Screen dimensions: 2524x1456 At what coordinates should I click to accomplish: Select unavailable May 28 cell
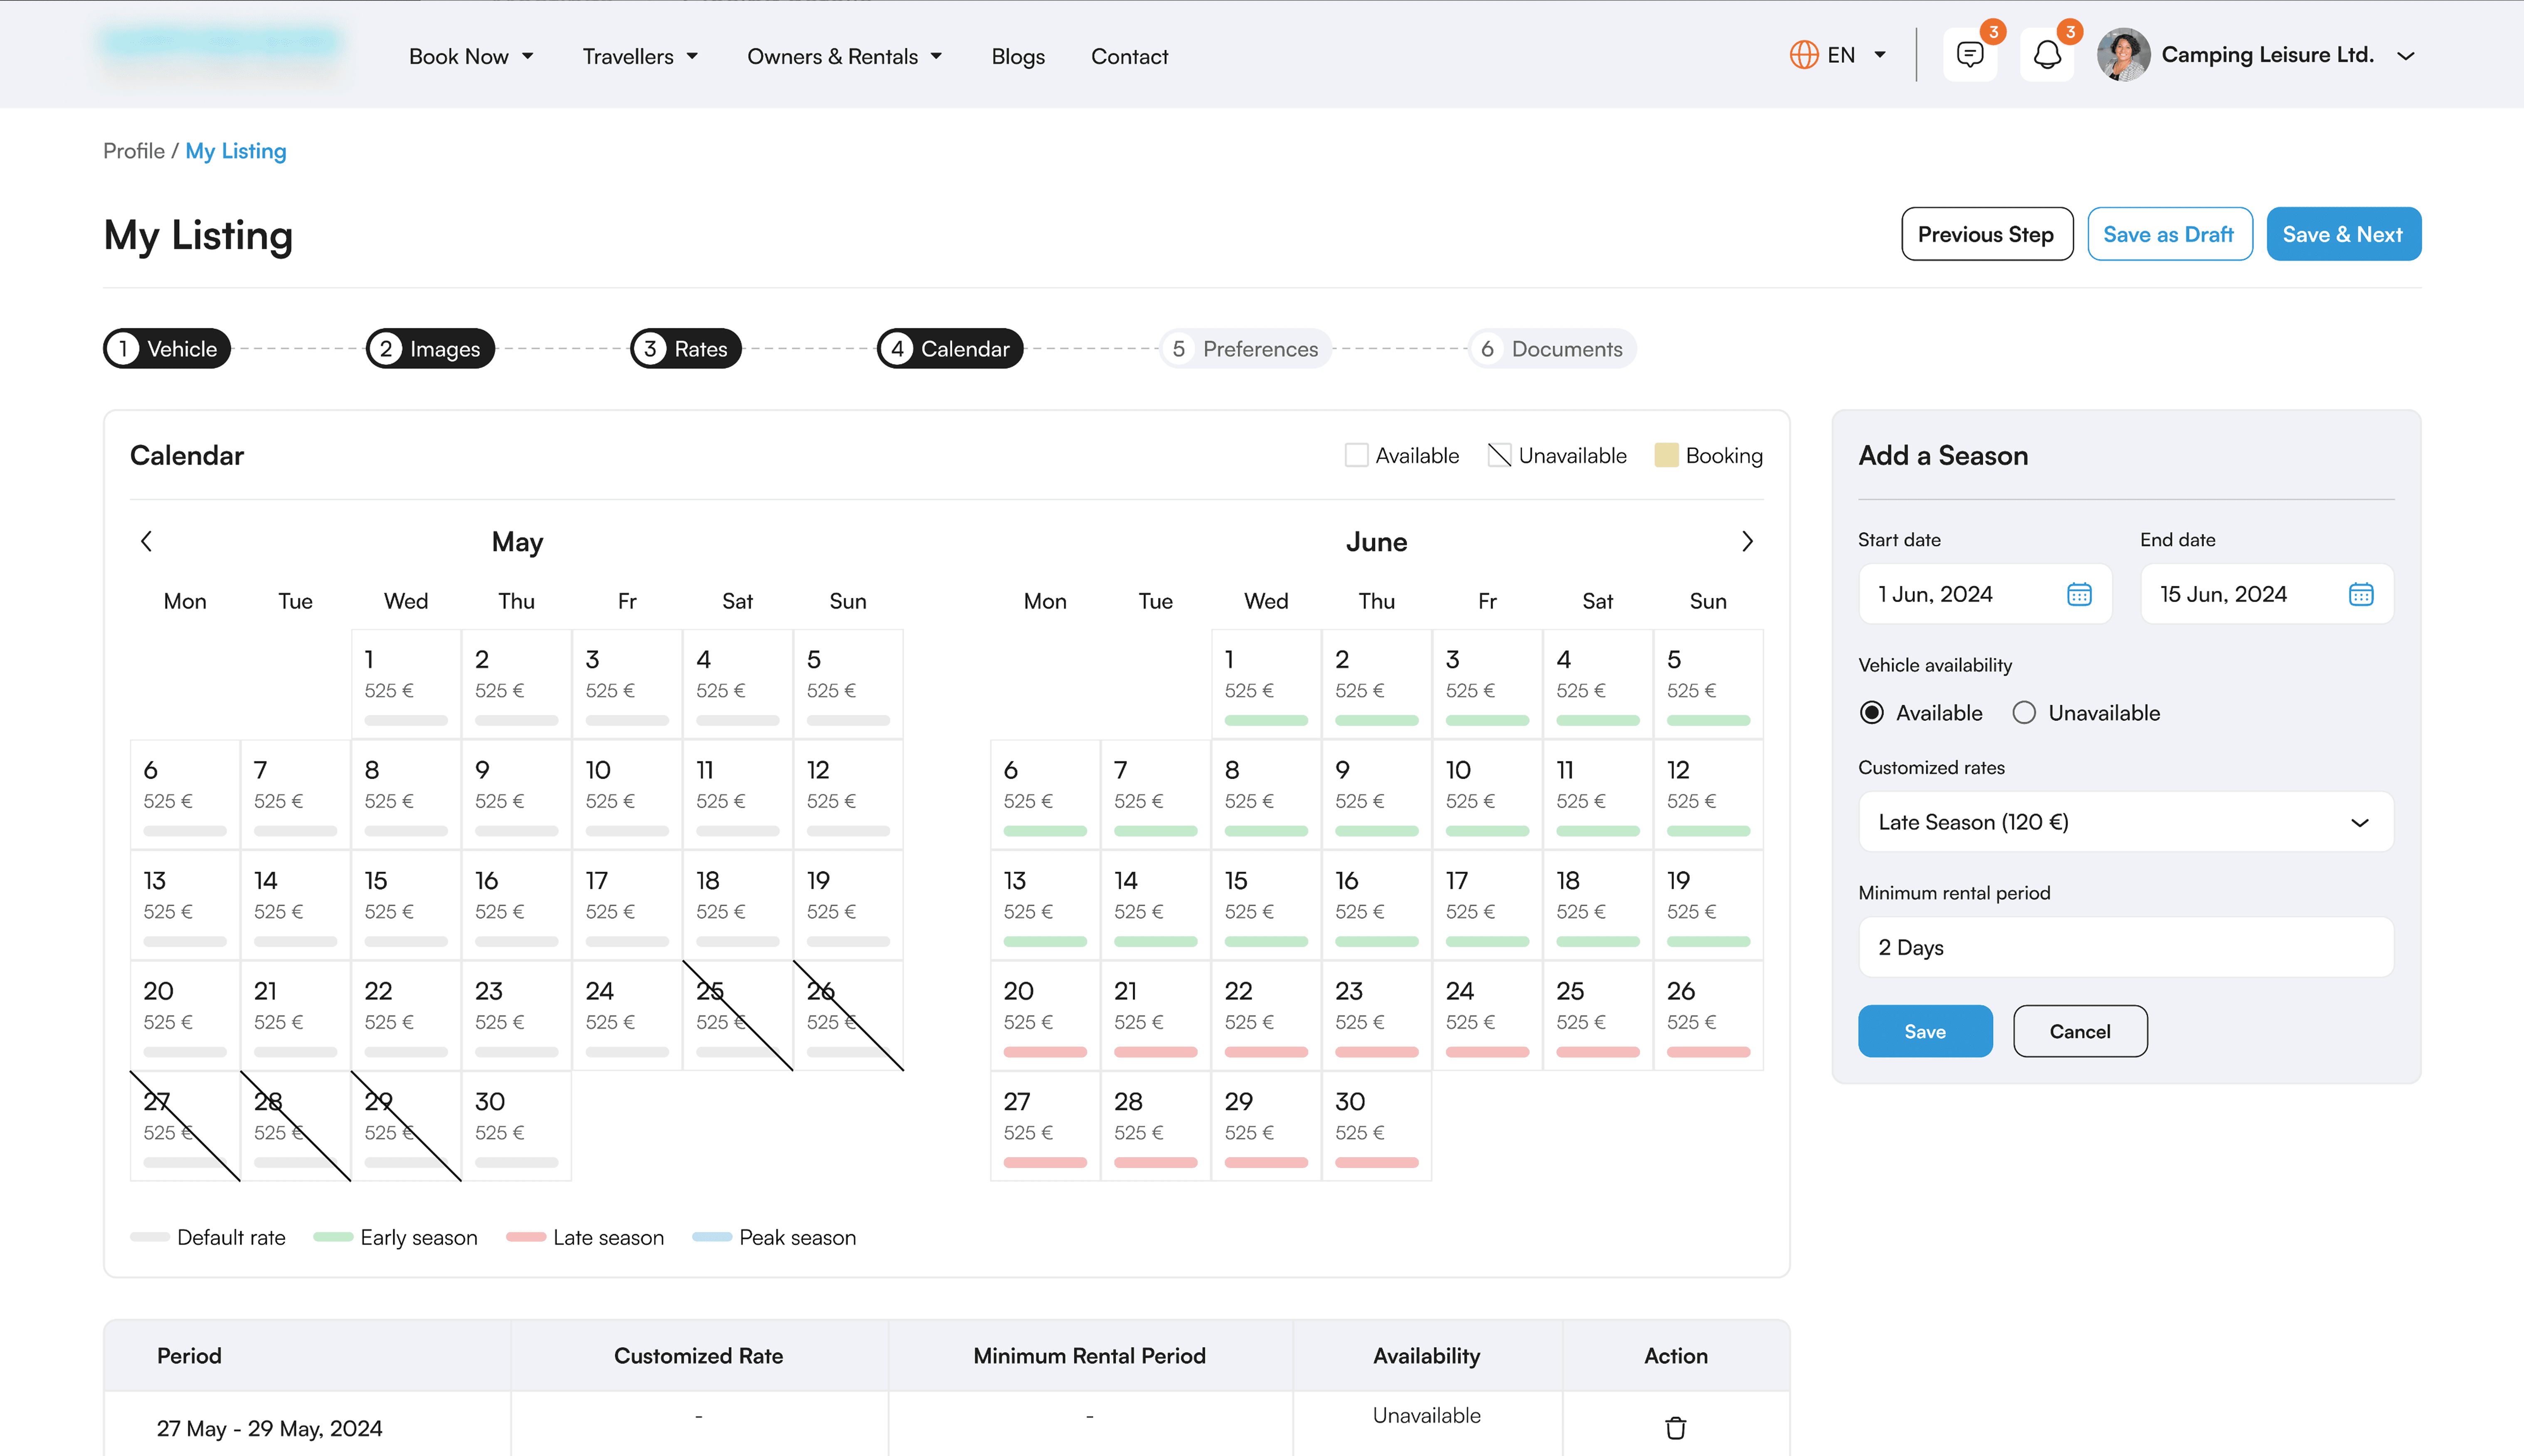click(295, 1126)
